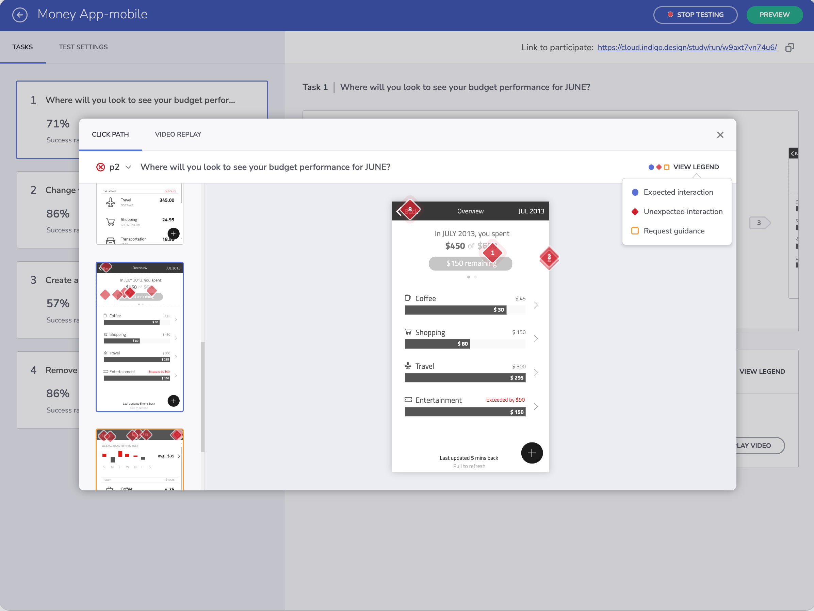The image size is (814, 611).
Task: Click the Expected interaction legend dot
Action: (x=635, y=192)
